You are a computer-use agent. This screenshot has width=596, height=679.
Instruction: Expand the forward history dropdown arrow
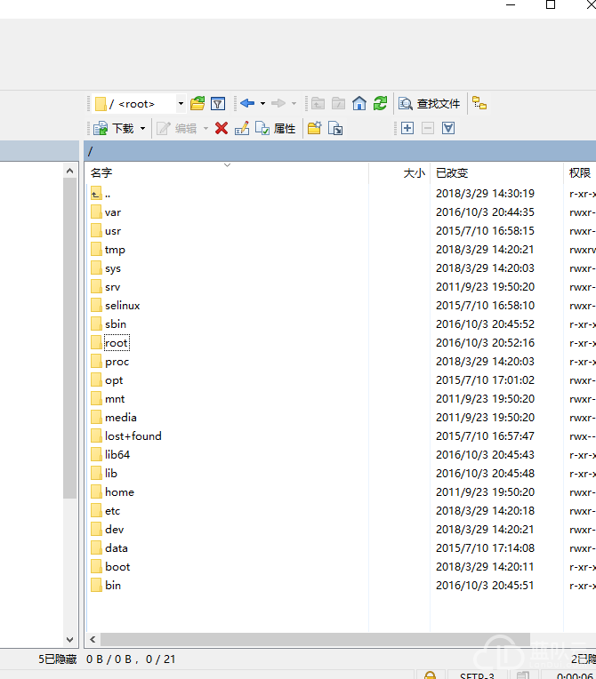(x=294, y=103)
